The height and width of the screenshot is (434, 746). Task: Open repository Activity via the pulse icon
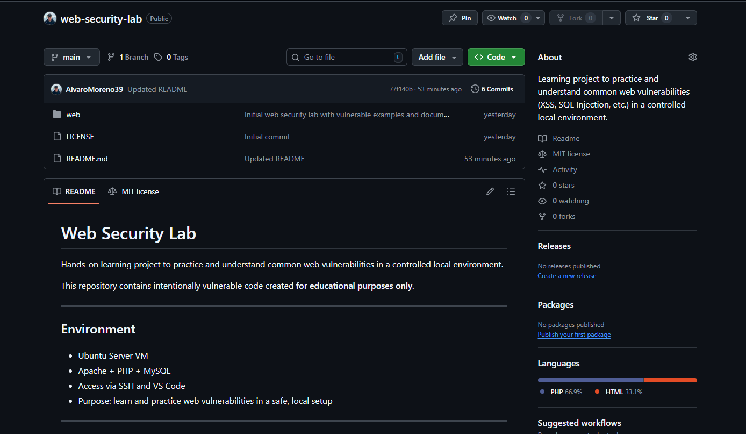coord(542,169)
